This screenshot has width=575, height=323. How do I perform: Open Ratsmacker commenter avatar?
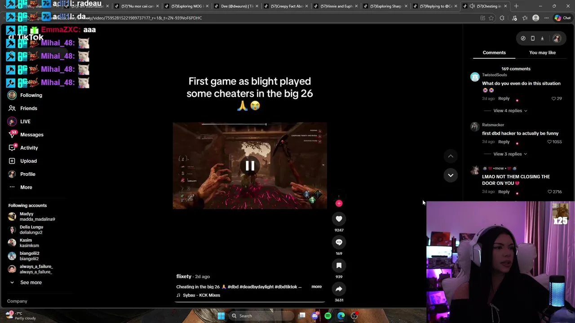pyautogui.click(x=475, y=127)
